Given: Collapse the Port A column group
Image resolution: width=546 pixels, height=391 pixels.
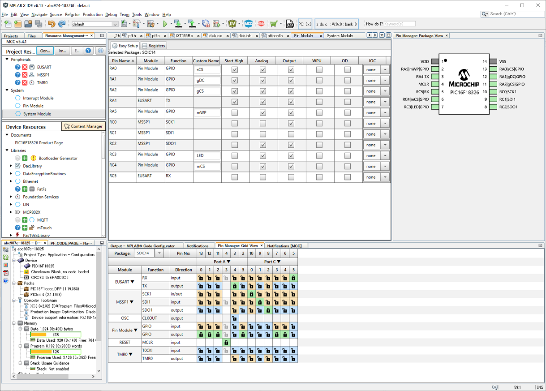Looking at the screenshot, I should [x=228, y=262].
